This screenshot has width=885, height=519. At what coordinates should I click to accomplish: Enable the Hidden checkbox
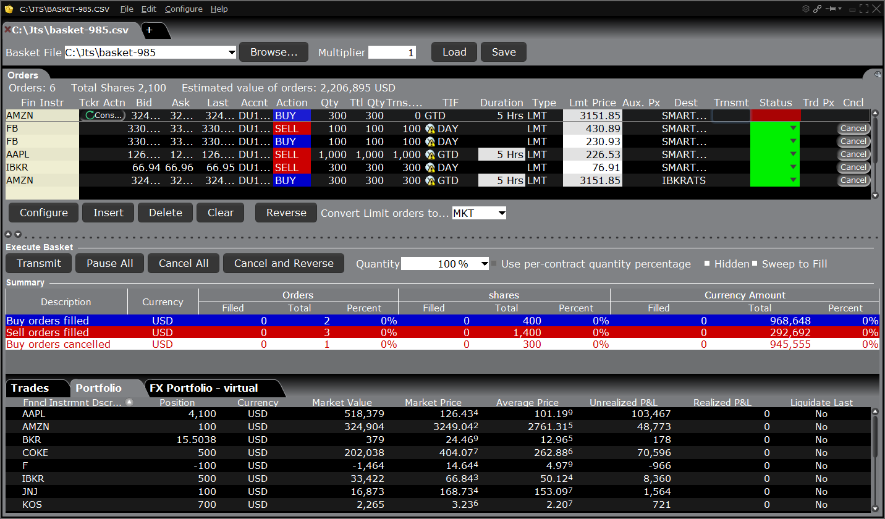(707, 264)
